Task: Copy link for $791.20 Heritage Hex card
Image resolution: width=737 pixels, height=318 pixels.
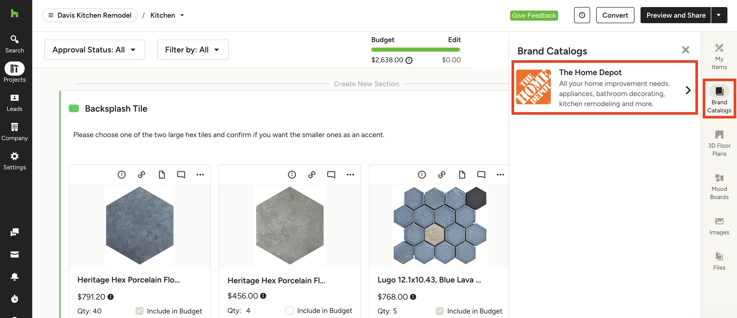Action: (x=142, y=174)
